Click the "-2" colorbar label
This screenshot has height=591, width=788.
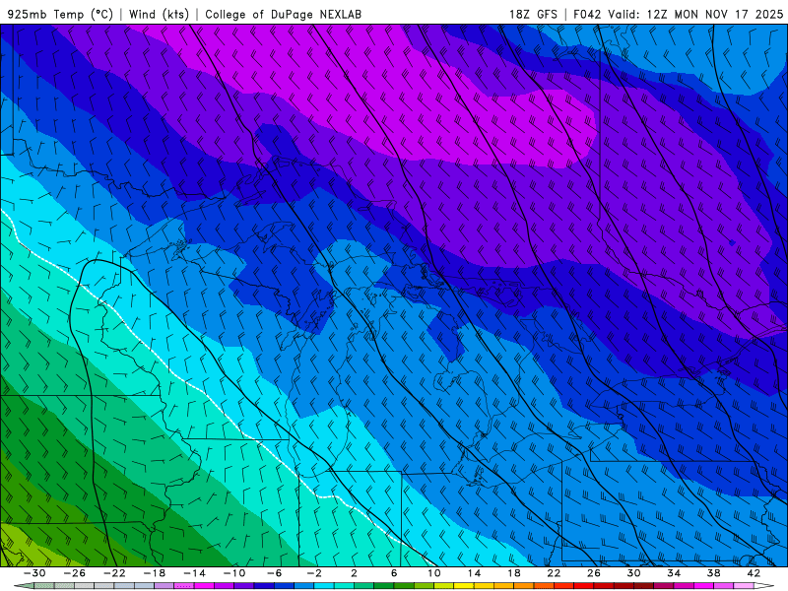314,573
